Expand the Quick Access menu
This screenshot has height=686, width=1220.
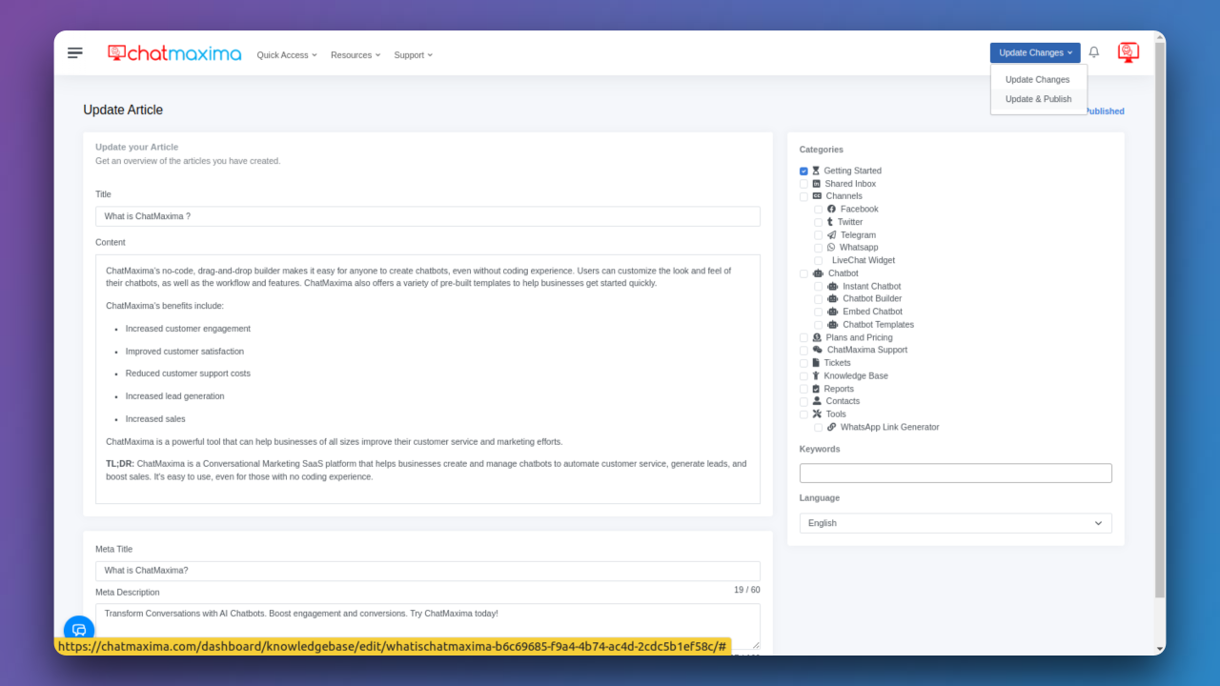pos(287,55)
